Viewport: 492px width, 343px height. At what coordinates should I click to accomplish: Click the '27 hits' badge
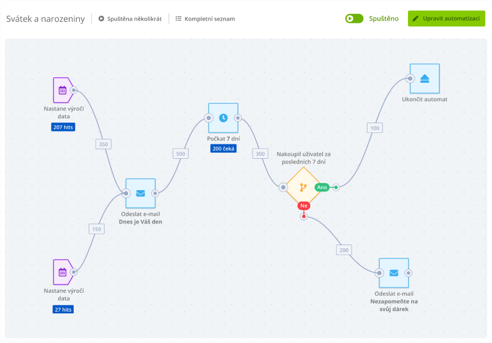tap(63, 309)
